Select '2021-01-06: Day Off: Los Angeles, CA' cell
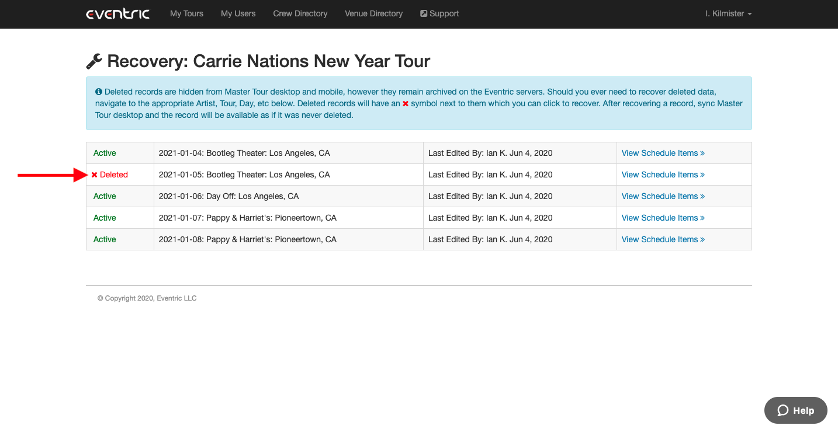Image resolution: width=838 pixels, height=429 pixels. (x=289, y=196)
